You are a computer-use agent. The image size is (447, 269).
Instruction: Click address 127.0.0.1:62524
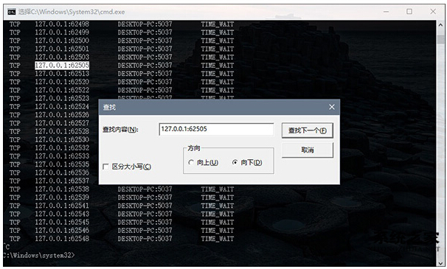pos(62,107)
